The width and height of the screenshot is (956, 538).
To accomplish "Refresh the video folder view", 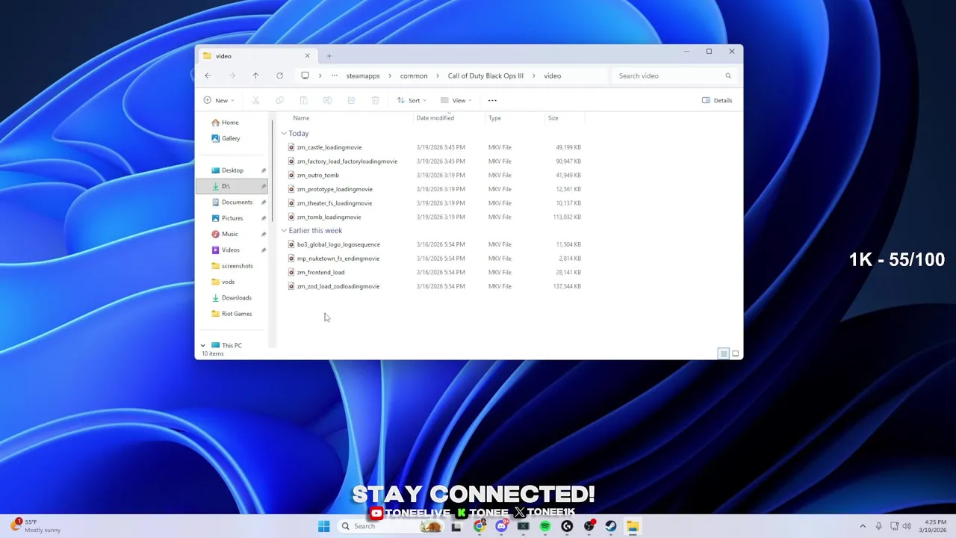I will tap(279, 75).
